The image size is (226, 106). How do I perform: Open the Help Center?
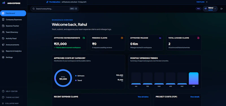[x=10, y=91]
